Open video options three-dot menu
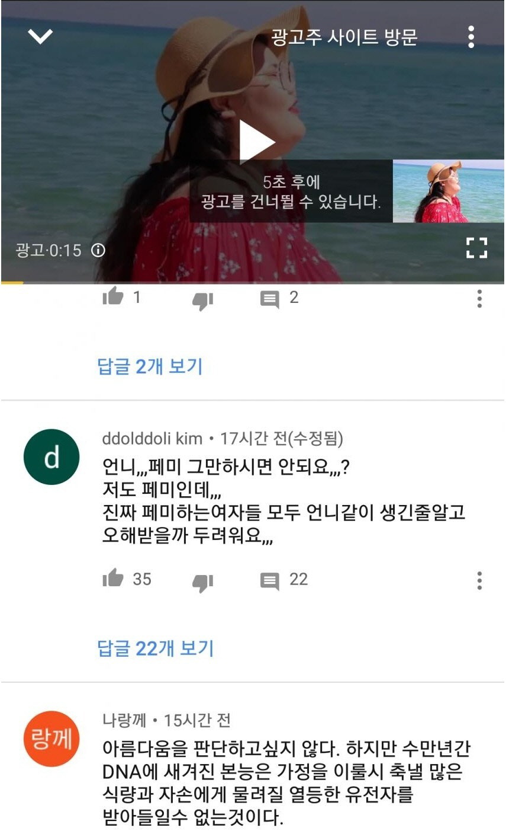This screenshot has width=506, height=837. pyautogui.click(x=471, y=37)
